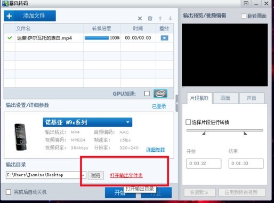Open the title bar menu dropdown icon
274x203 pixels.
click(x=246, y=3)
